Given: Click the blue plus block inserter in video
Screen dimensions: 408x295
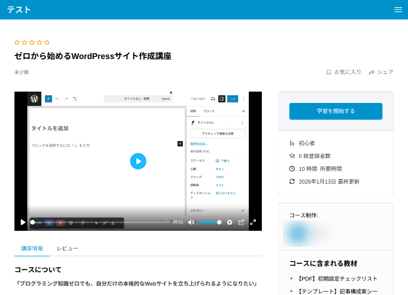Looking at the screenshot, I should 49,99.
